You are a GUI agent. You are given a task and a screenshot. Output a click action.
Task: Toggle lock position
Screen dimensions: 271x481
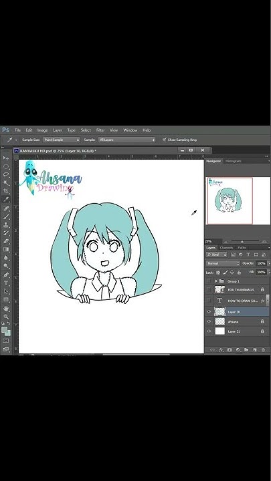[232, 272]
